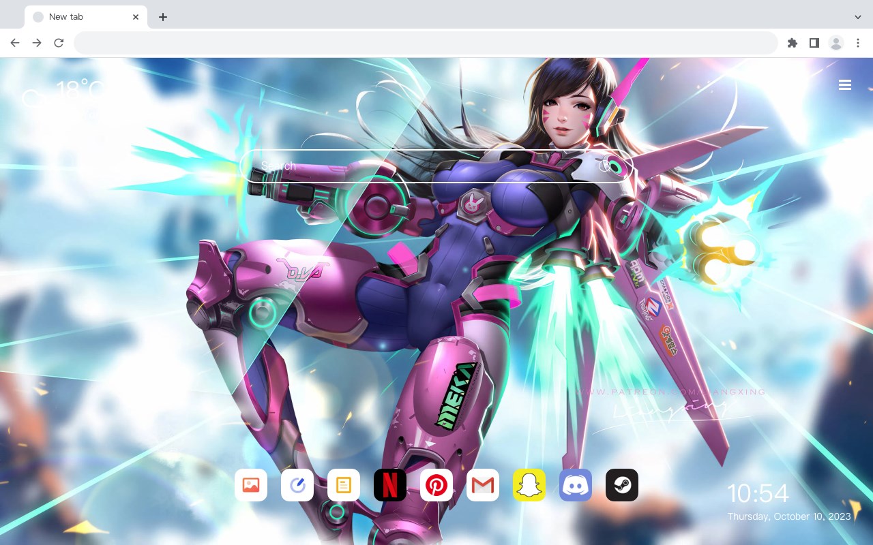Open the Gmail shortcut
The height and width of the screenshot is (545, 873).
pos(483,485)
